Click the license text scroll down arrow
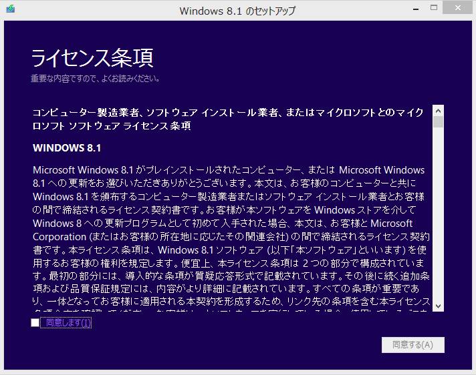 point(439,306)
